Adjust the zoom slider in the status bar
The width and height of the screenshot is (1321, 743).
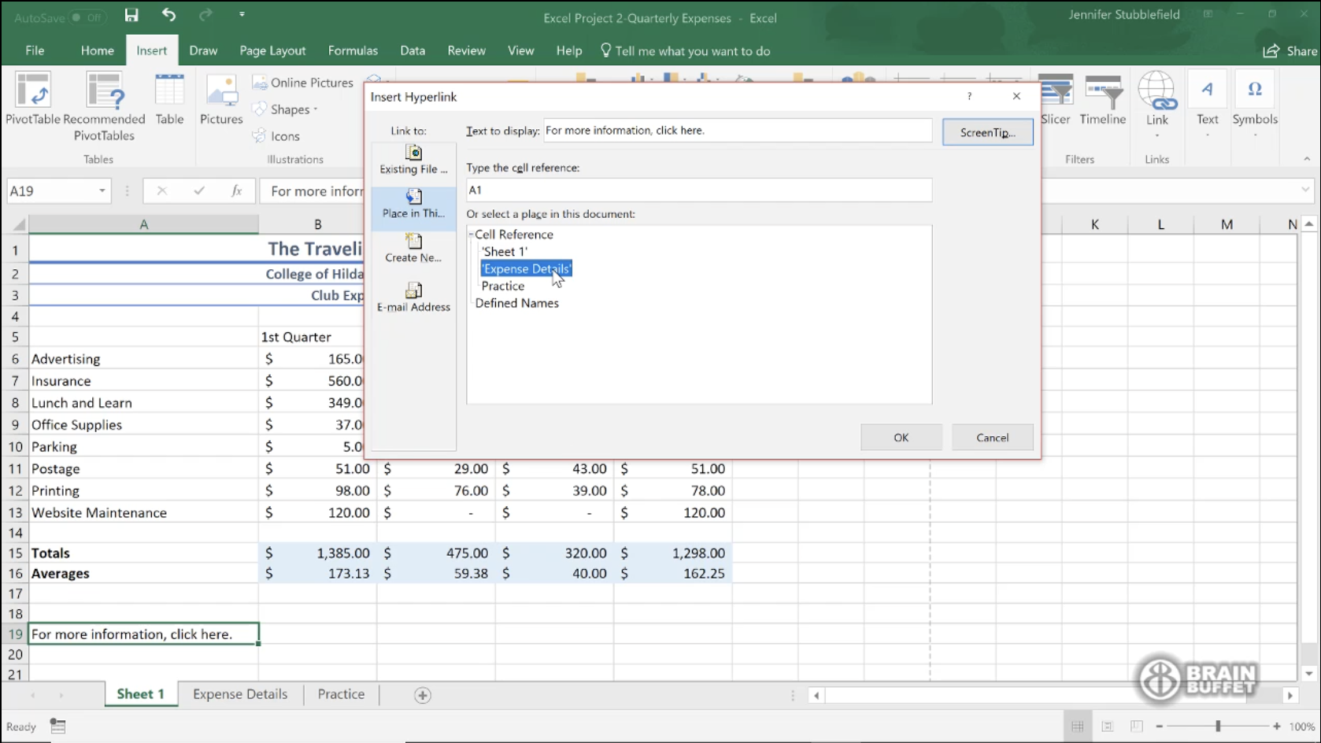tap(1217, 726)
